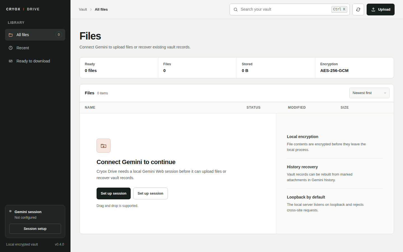This screenshot has height=252, width=403.
Task: Click the refresh vault icon button
Action: (358, 10)
